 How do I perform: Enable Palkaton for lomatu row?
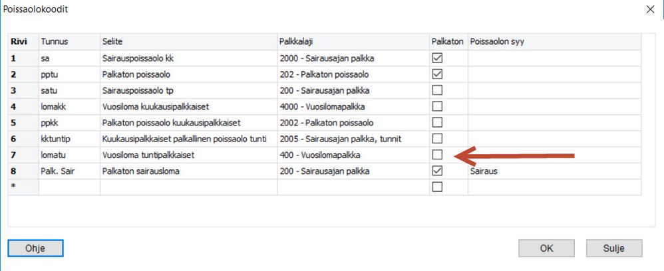point(437,154)
